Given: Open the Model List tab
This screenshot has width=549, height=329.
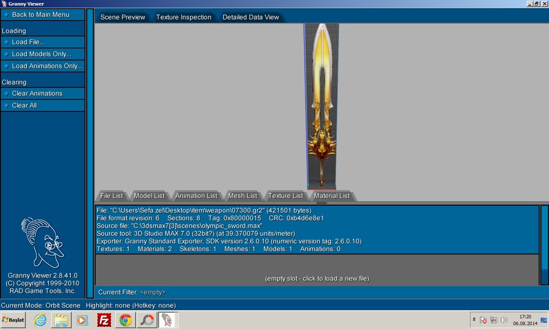Looking at the screenshot, I should [149, 196].
